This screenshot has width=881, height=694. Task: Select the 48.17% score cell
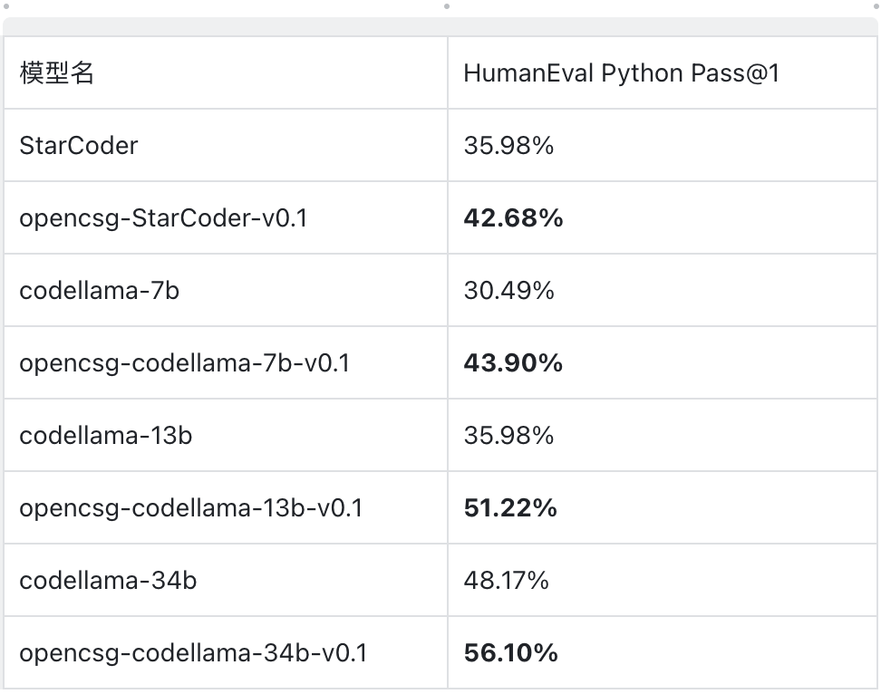point(506,581)
